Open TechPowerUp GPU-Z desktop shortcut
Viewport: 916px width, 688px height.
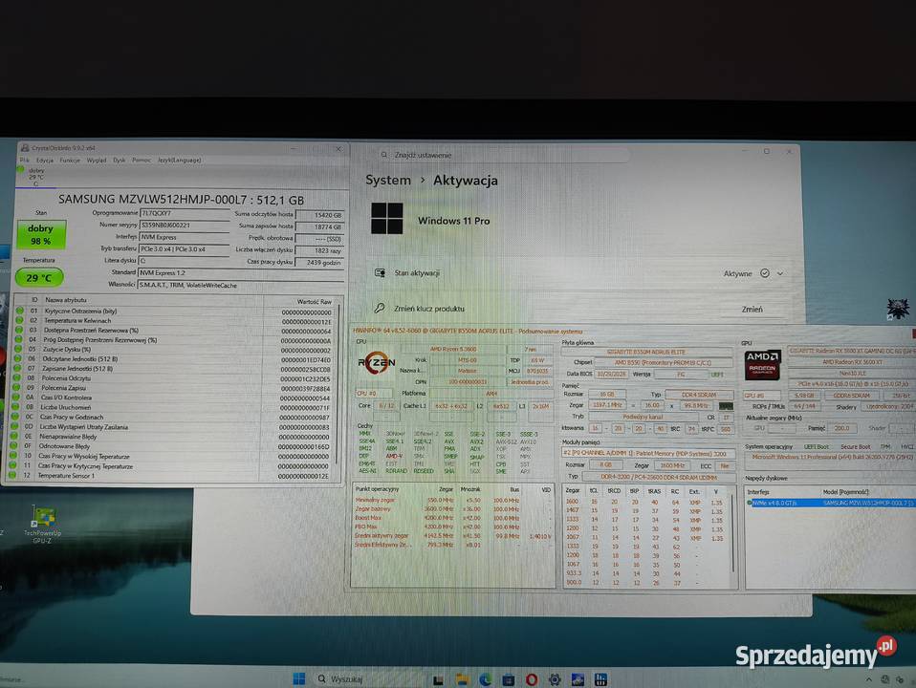coord(43,525)
